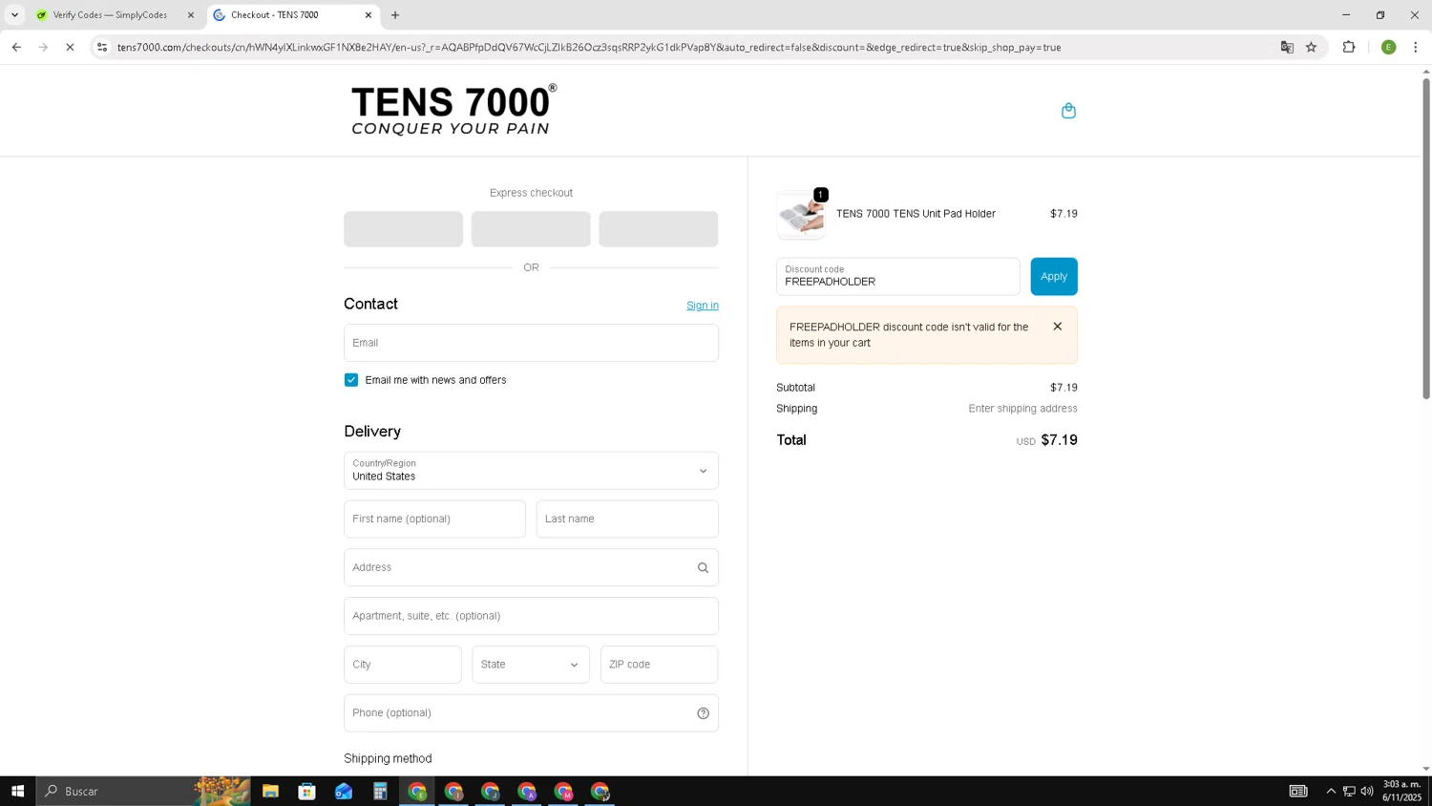Open Outlook from the taskbar
Screen dimensions: 1432x806
(x=344, y=791)
